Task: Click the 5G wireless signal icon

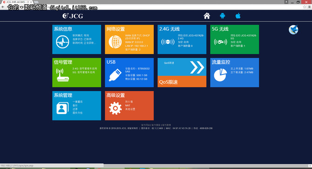Action: click(x=220, y=42)
